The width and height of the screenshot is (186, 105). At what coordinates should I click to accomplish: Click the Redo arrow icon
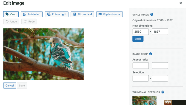point(25,21)
